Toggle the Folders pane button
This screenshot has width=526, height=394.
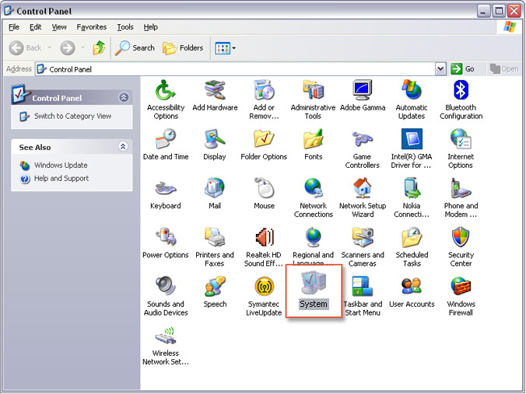point(183,48)
